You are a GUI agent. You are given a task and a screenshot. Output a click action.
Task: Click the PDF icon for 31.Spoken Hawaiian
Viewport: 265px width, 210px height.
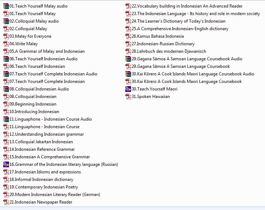(x=128, y=97)
